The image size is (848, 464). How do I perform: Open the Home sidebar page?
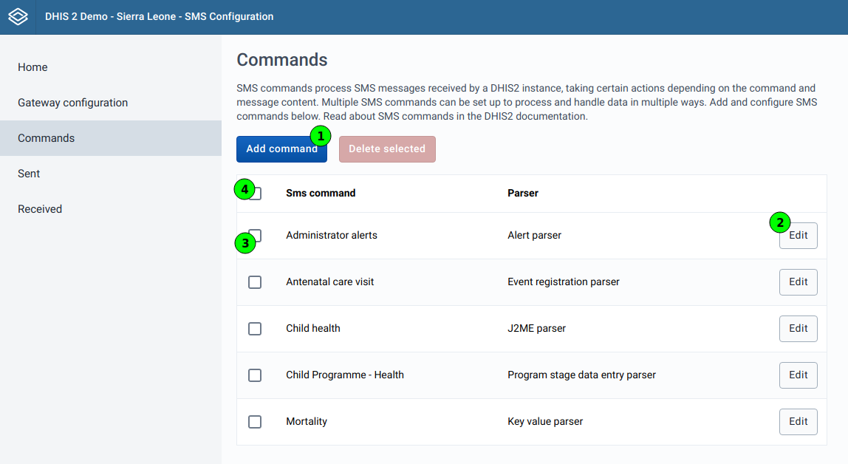coord(33,67)
